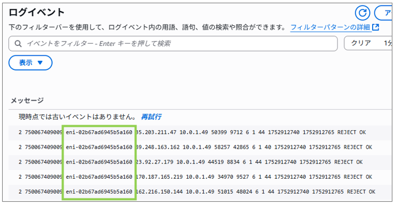Select log row with 170.187.165.219
This screenshot has width=394, height=205.
[x=200, y=177]
